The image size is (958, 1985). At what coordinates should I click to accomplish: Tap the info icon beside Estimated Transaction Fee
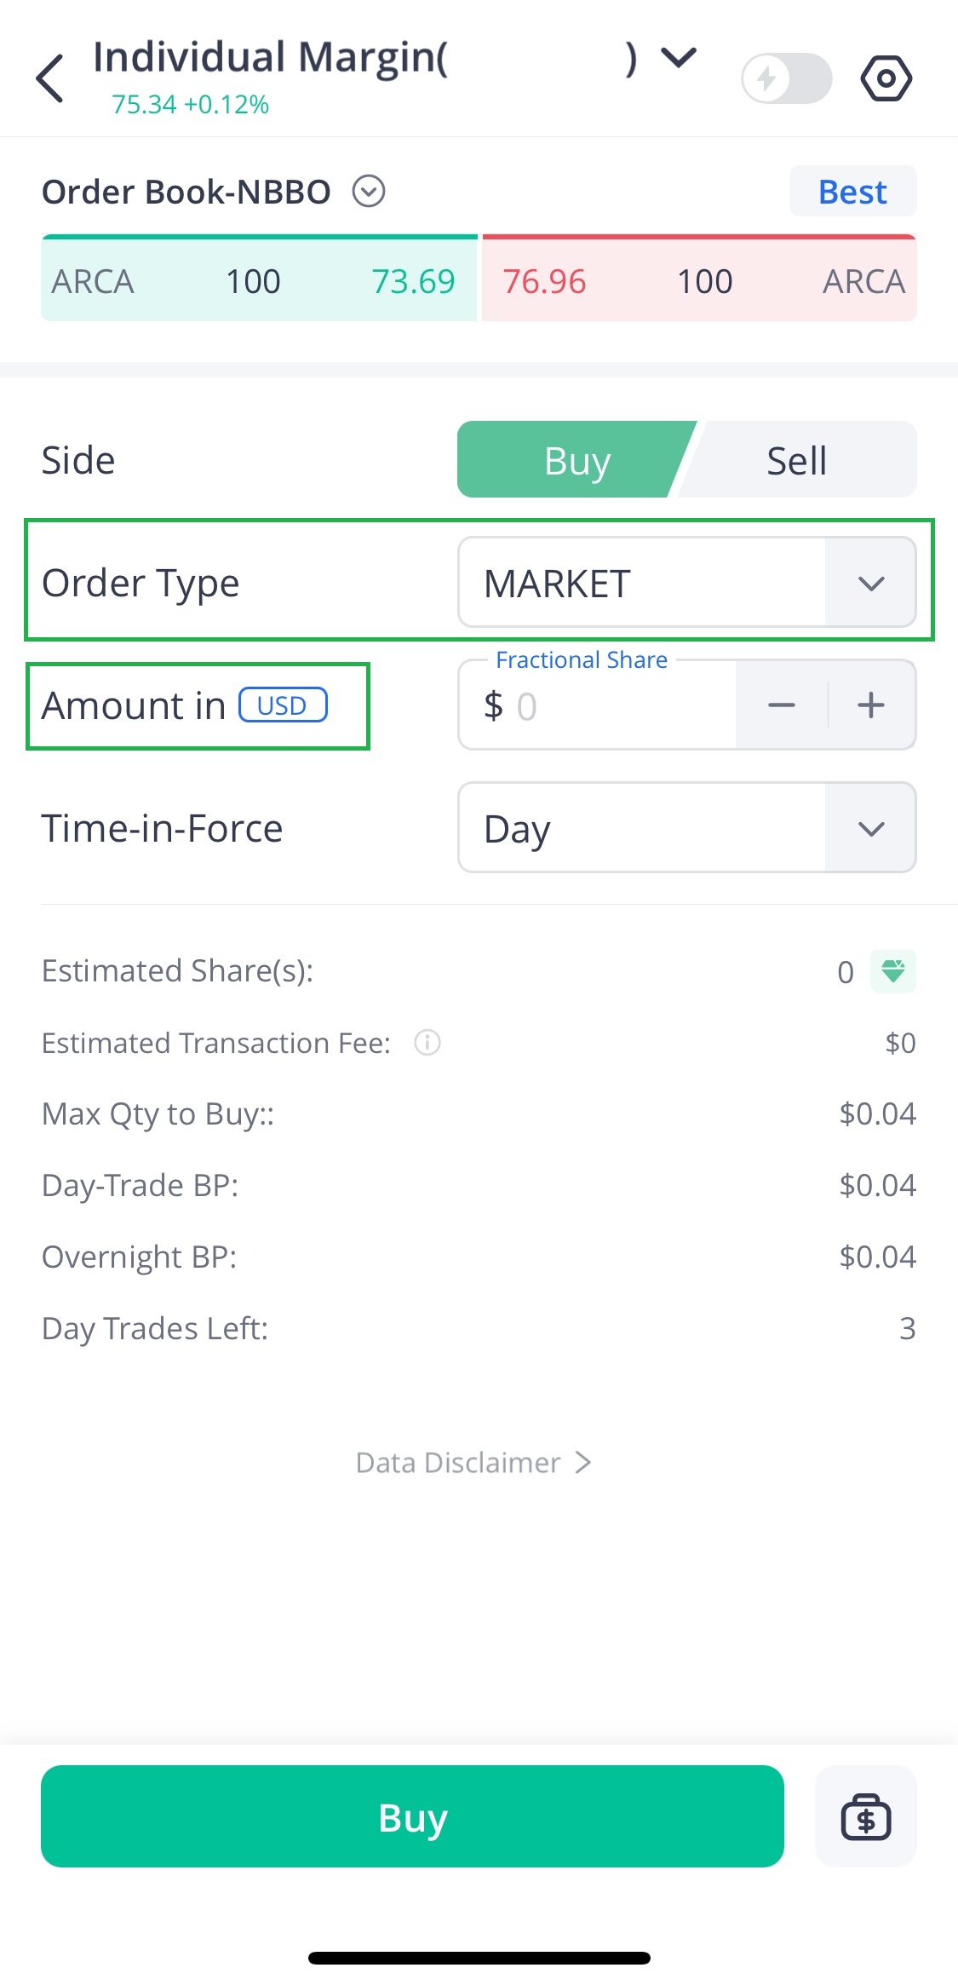point(427,1042)
